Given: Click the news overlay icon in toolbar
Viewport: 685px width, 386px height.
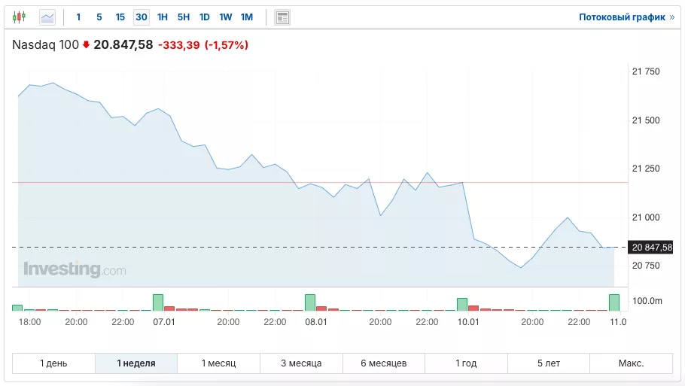Looking at the screenshot, I should coord(282,17).
